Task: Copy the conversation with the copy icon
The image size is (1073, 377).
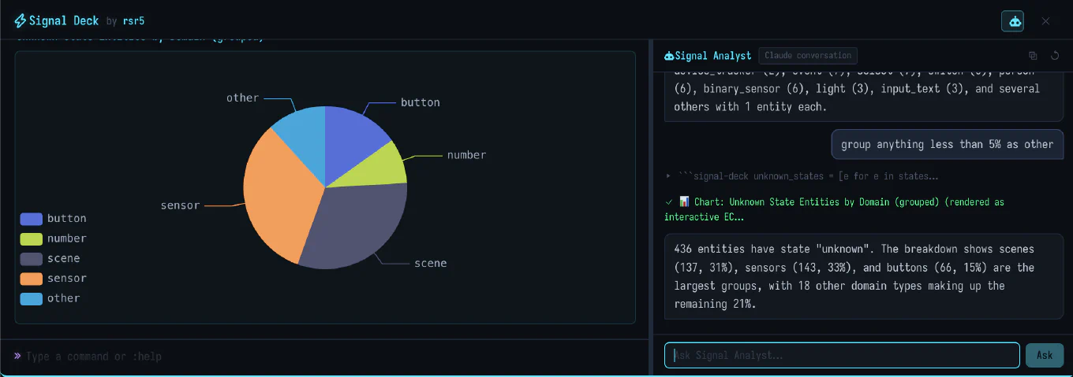Action: pyautogui.click(x=1033, y=56)
